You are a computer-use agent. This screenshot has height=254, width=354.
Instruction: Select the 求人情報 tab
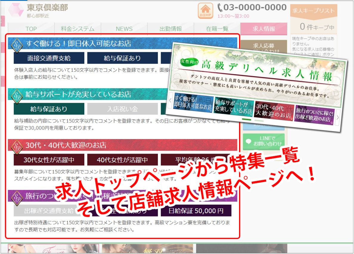(264, 29)
